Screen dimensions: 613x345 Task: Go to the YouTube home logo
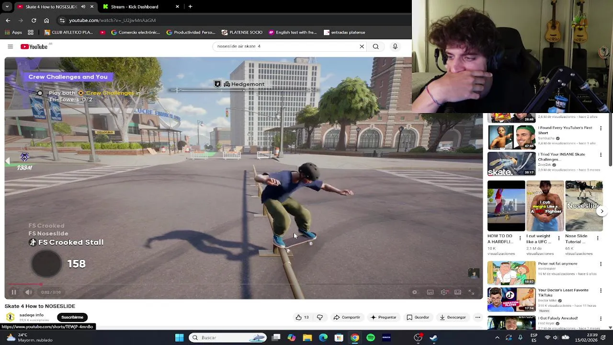tap(34, 46)
